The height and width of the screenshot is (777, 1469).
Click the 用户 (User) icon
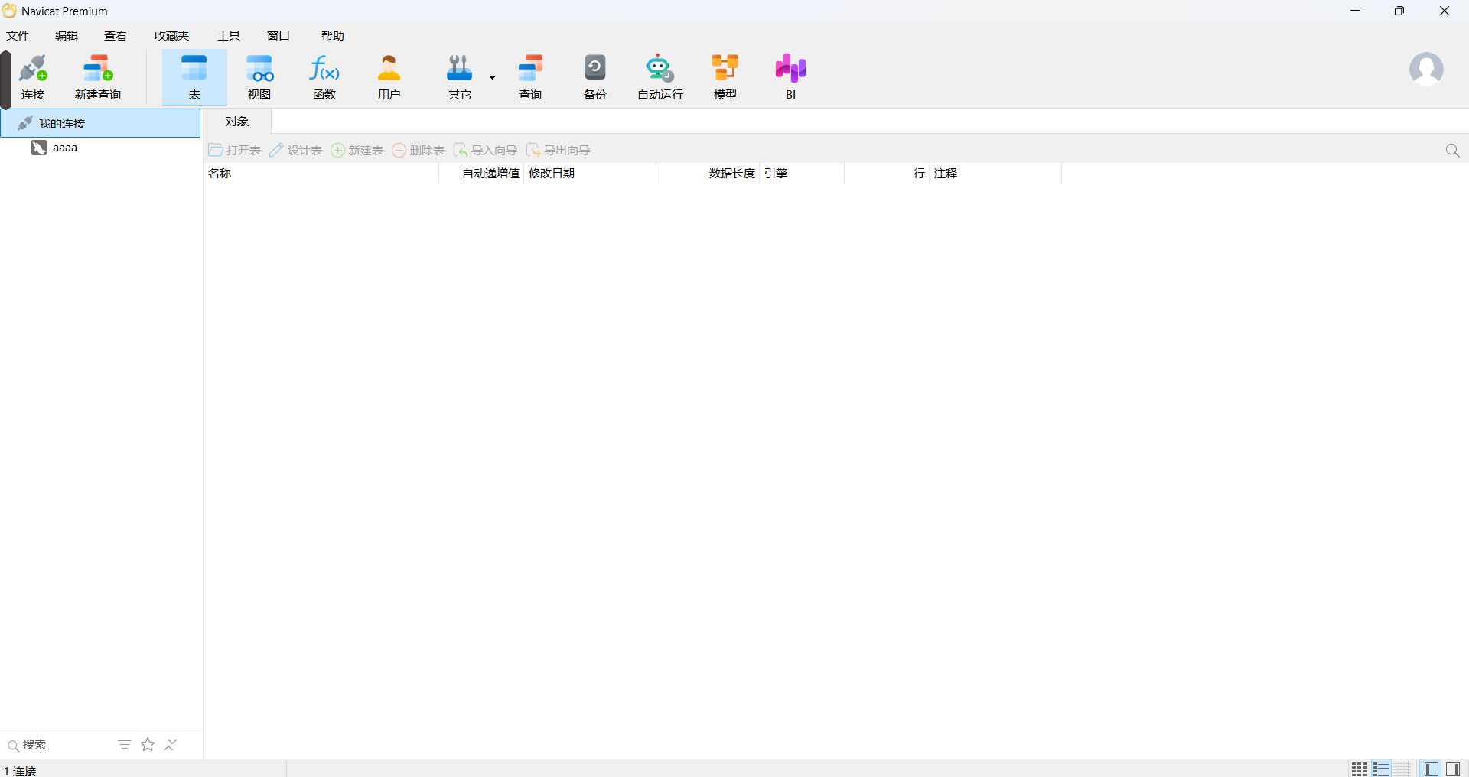tap(389, 76)
